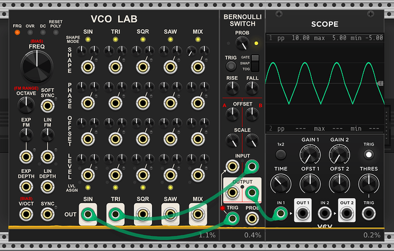Click the MIX output jack
Image resolution: width=394 pixels, height=251 pixels.
[x=198, y=214]
